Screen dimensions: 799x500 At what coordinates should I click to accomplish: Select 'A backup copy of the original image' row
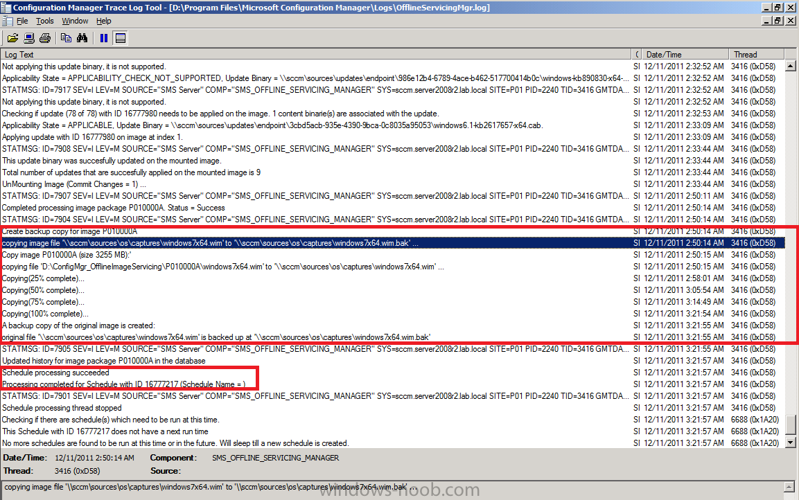coord(392,325)
